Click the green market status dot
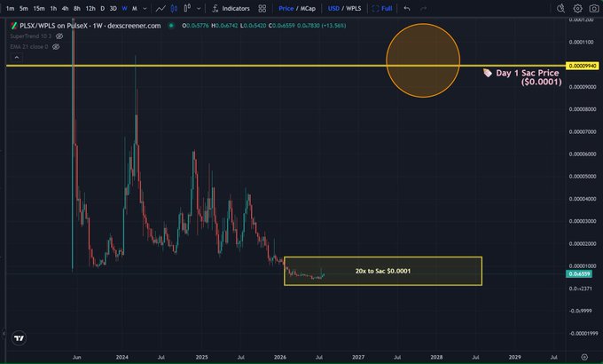The width and height of the screenshot is (603, 364). coord(171,26)
